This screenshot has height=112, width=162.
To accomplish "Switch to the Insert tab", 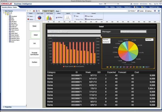I will click(x=45, y=11).
